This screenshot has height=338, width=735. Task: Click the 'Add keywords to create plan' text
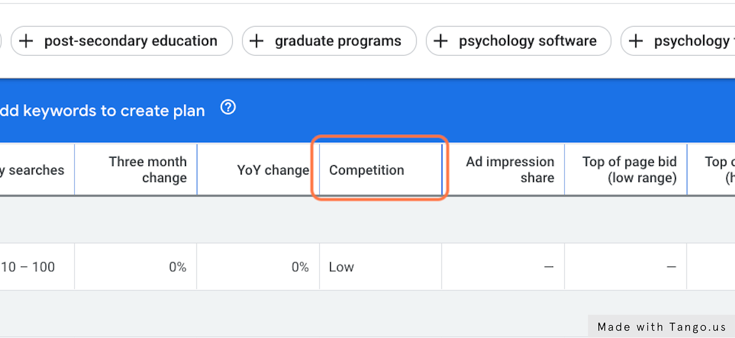click(x=102, y=111)
